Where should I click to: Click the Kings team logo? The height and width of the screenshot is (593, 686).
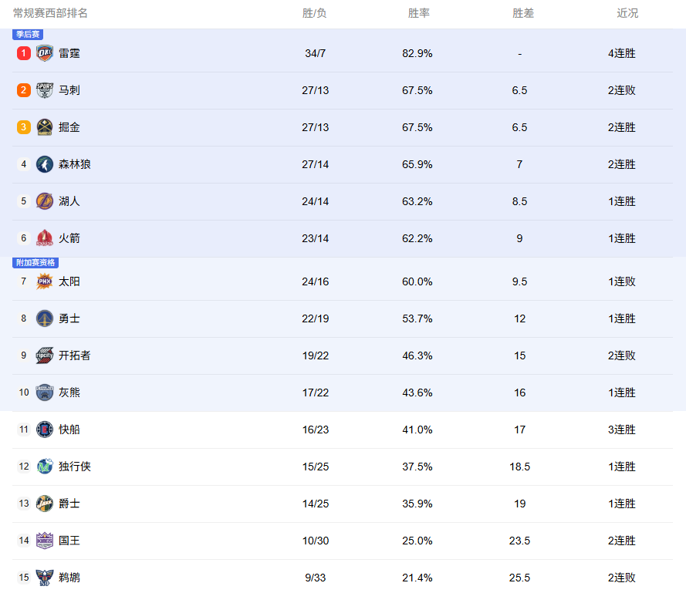[45, 541]
